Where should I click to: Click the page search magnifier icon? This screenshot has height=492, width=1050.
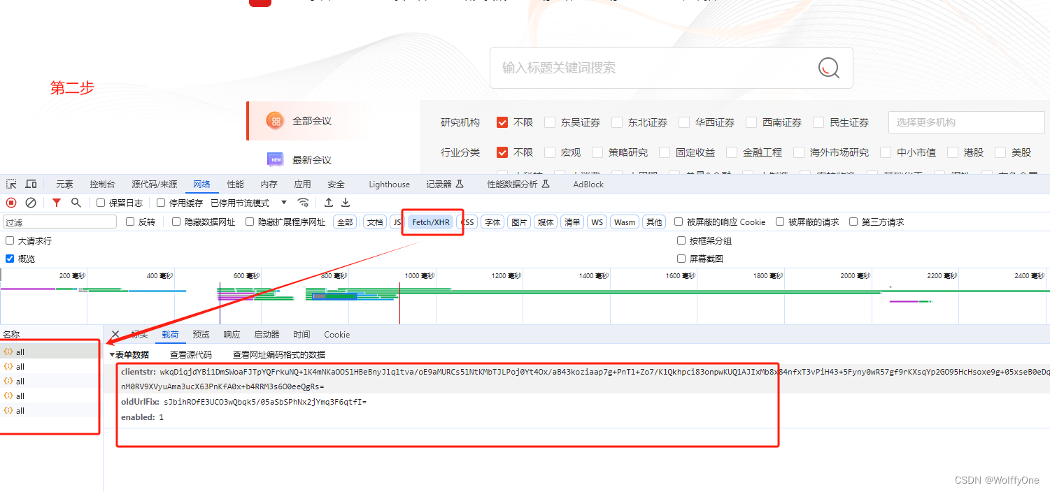829,68
